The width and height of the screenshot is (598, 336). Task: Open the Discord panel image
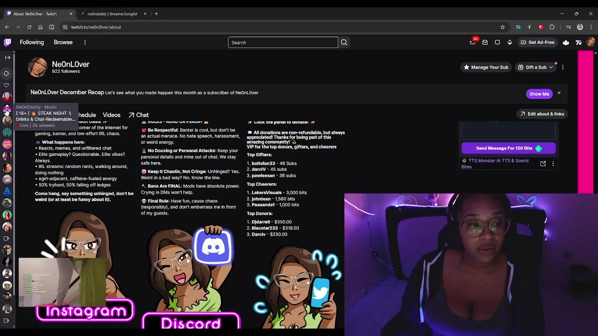coord(191,278)
